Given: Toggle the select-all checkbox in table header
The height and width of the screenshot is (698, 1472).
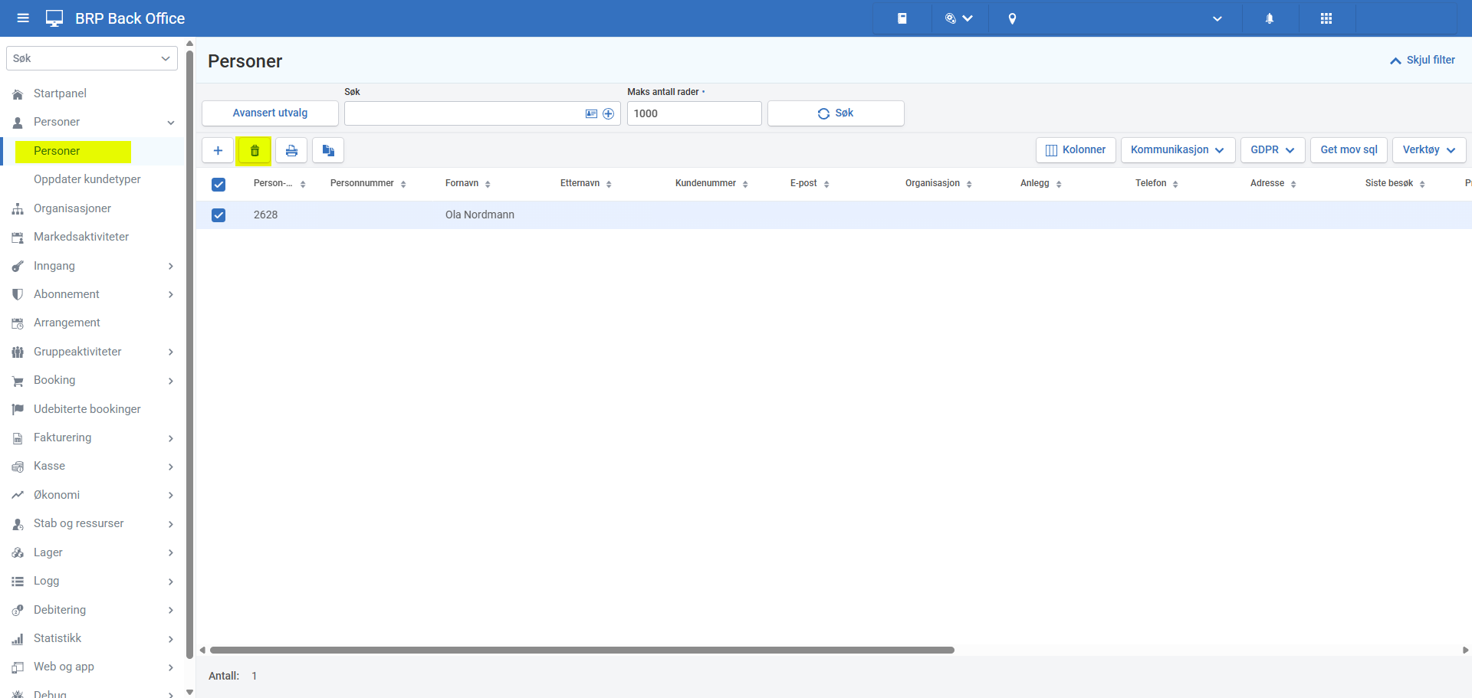Looking at the screenshot, I should pyautogui.click(x=219, y=184).
